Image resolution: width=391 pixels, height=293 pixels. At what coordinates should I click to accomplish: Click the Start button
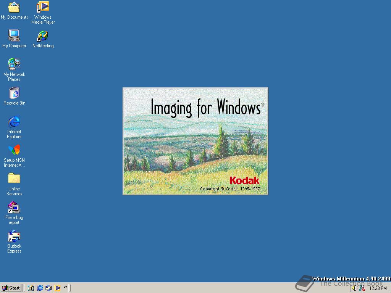[x=11, y=288]
